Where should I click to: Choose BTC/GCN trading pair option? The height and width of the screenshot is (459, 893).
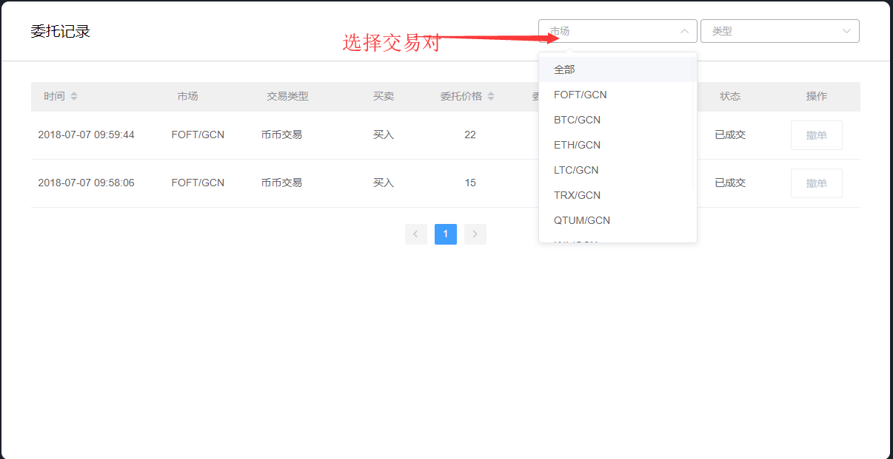577,120
